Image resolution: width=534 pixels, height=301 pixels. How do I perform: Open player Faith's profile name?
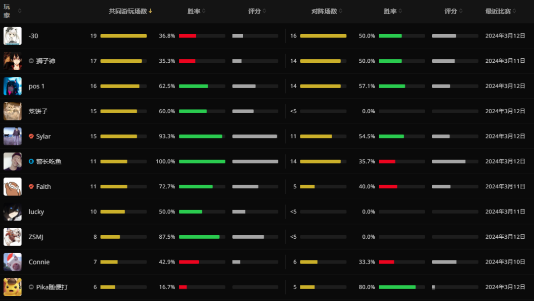click(43, 187)
